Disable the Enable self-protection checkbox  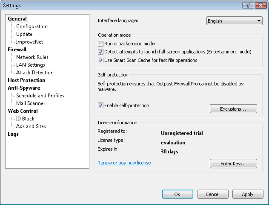tap(100, 106)
